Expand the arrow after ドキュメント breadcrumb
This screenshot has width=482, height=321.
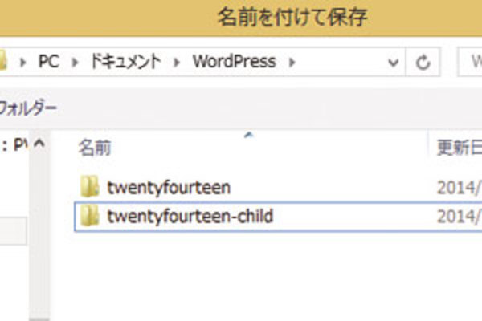[177, 63]
